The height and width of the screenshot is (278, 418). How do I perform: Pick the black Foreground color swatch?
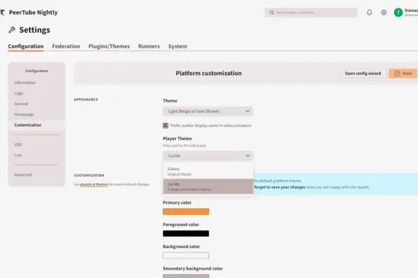click(186, 234)
